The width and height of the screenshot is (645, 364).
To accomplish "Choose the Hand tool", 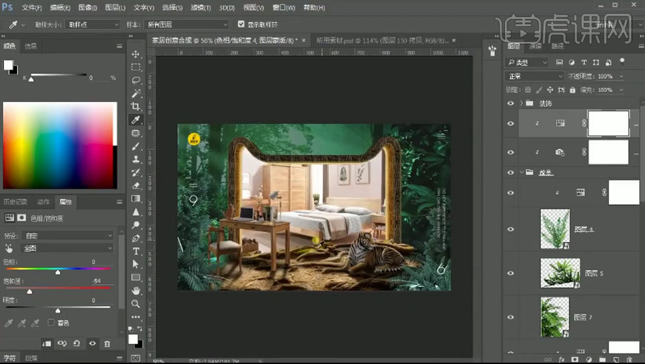I will (136, 290).
